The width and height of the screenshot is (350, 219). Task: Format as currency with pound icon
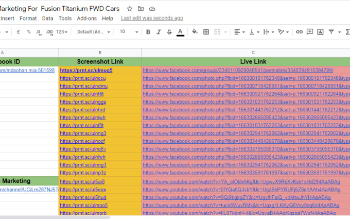click(x=19, y=32)
